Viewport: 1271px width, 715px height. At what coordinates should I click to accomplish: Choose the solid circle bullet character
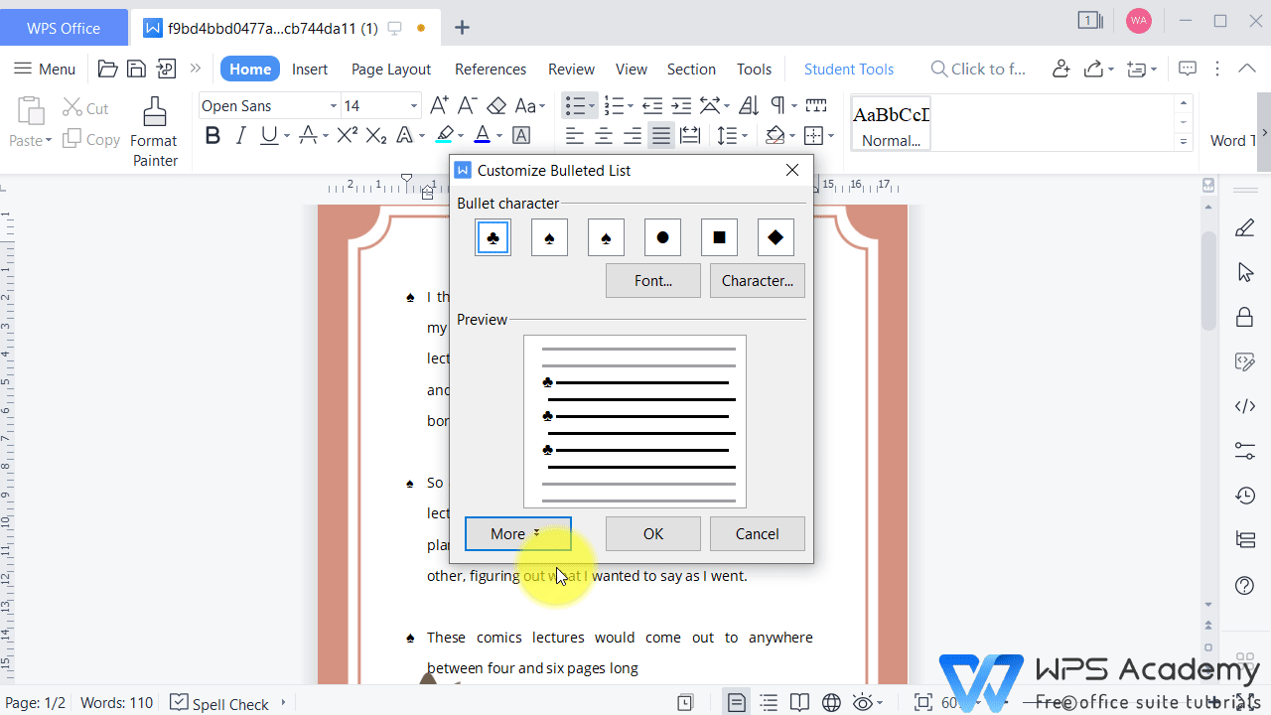tap(662, 238)
